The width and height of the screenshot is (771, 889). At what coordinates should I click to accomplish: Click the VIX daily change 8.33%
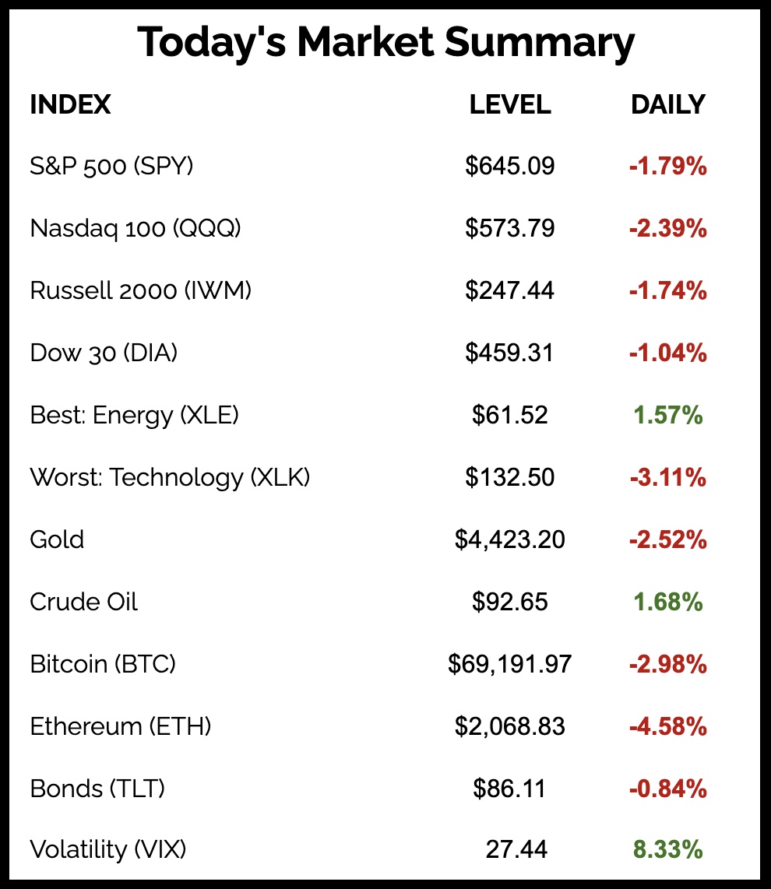point(667,849)
